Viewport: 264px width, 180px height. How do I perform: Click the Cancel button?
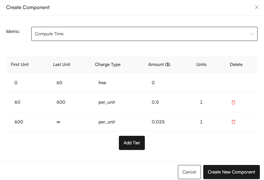[189, 172]
